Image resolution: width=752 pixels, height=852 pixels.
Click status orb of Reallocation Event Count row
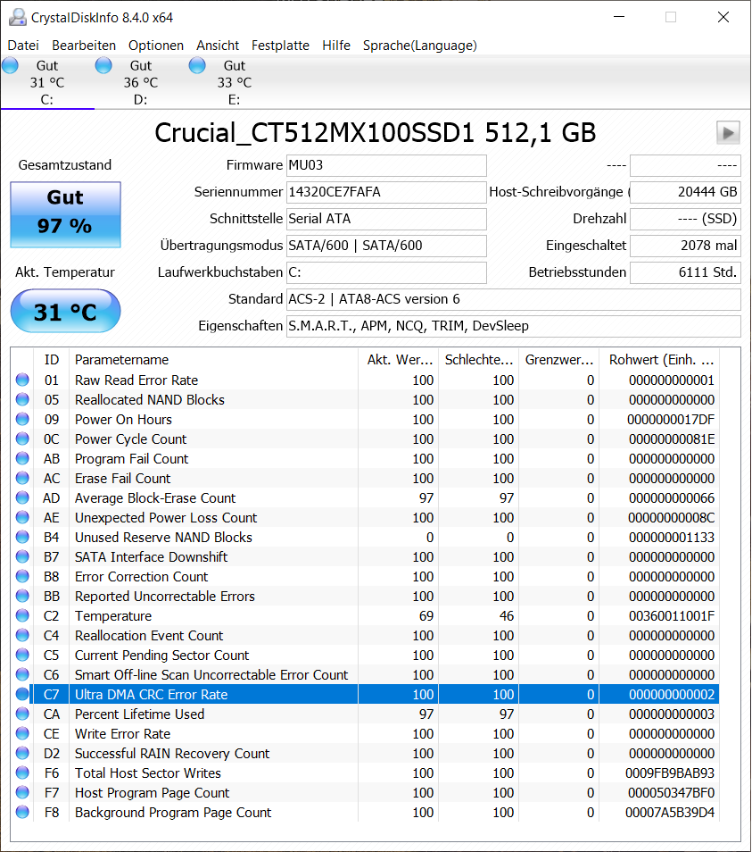[22, 635]
